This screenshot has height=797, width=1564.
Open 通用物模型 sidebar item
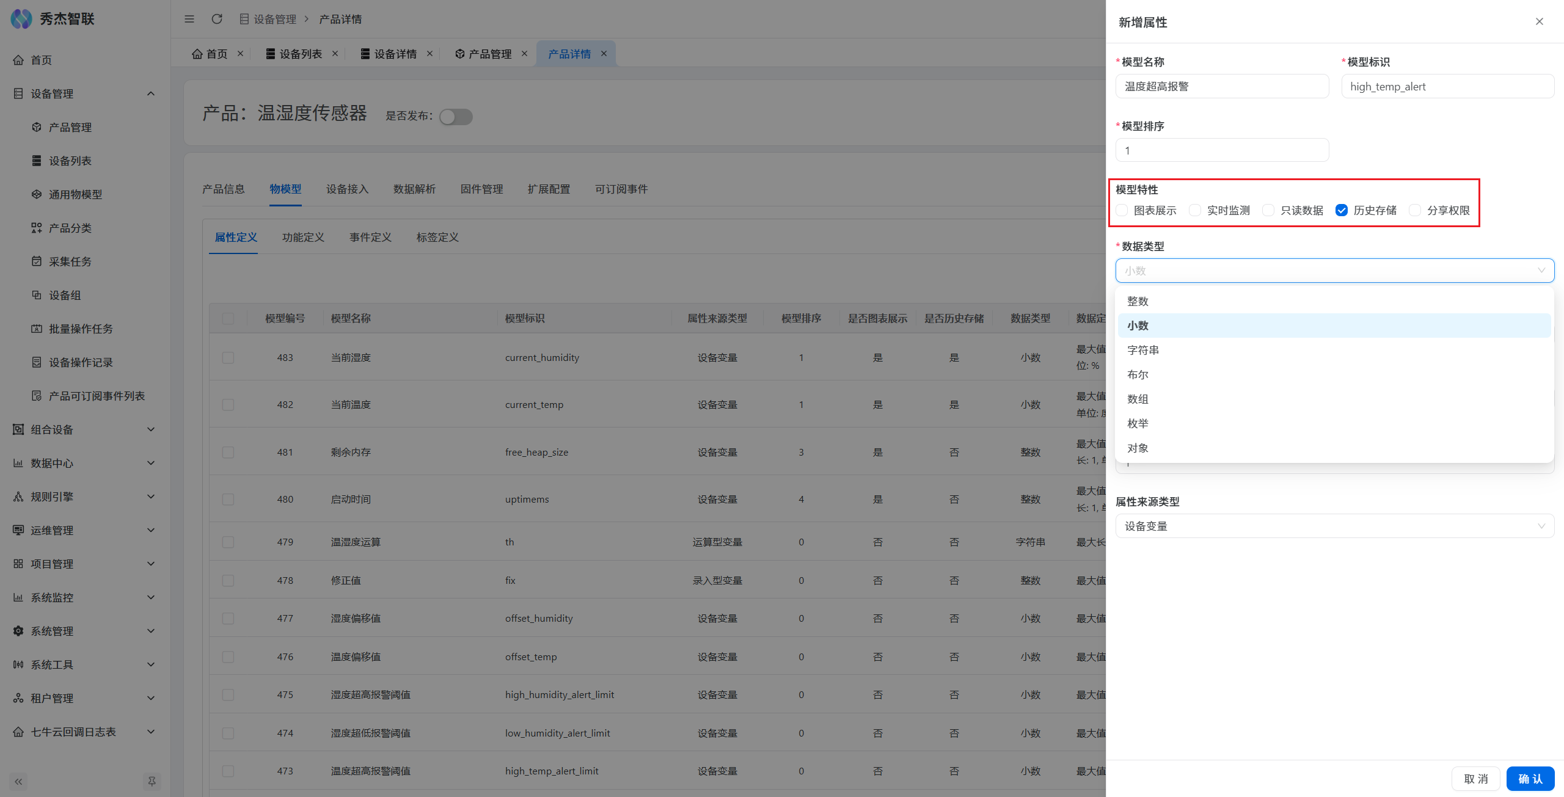(x=75, y=194)
